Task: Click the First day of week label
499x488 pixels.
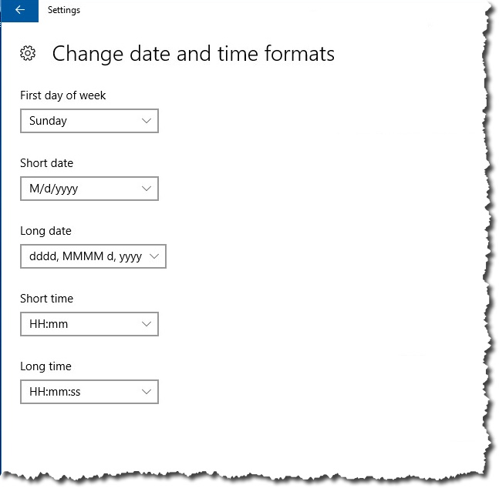Action: click(x=62, y=95)
